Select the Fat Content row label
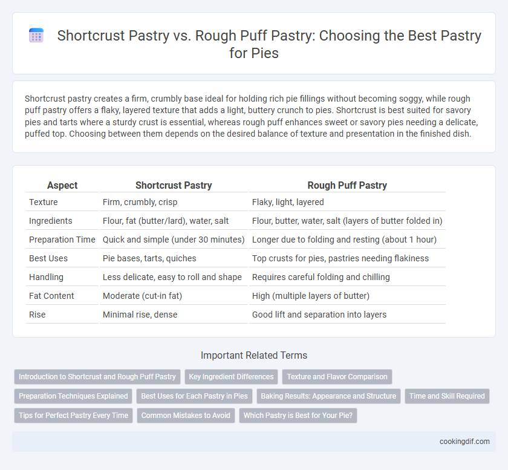 pos(51,296)
